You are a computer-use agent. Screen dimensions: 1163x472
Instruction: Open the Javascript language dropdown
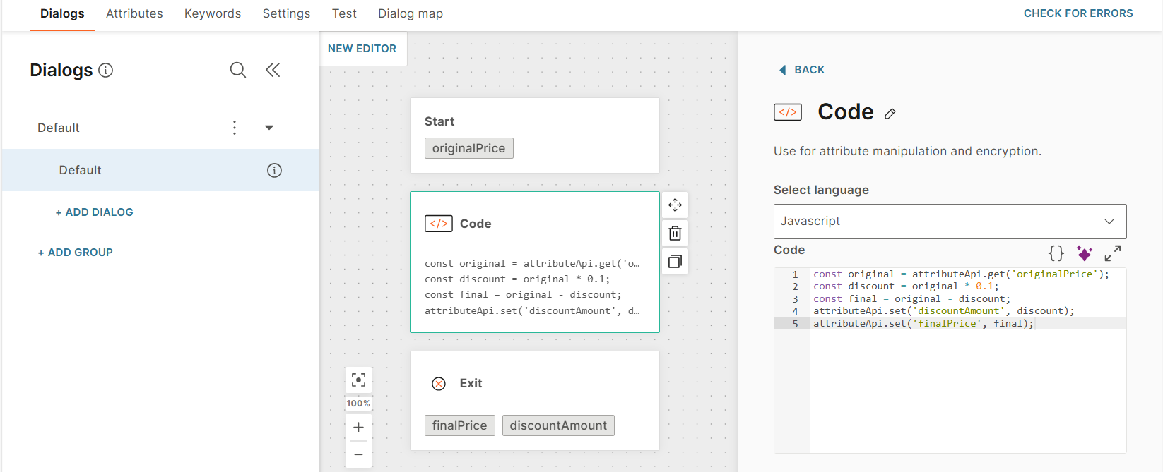(x=950, y=222)
